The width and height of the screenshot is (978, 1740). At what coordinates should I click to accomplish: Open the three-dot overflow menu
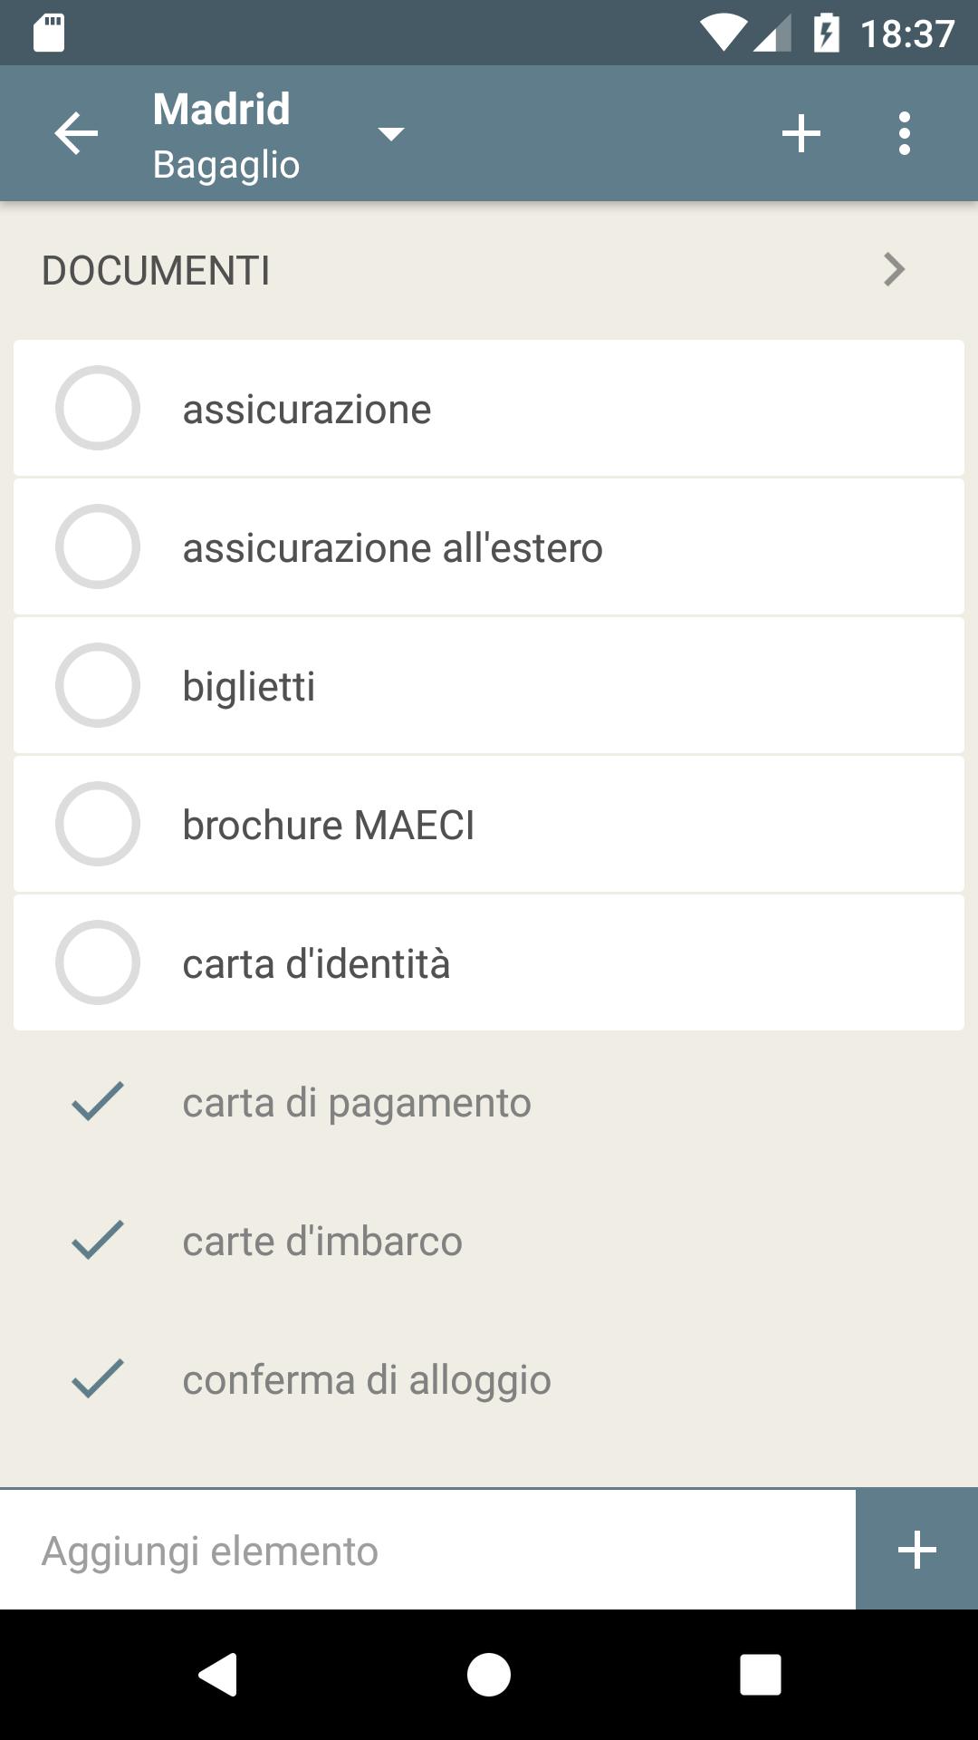tap(904, 134)
